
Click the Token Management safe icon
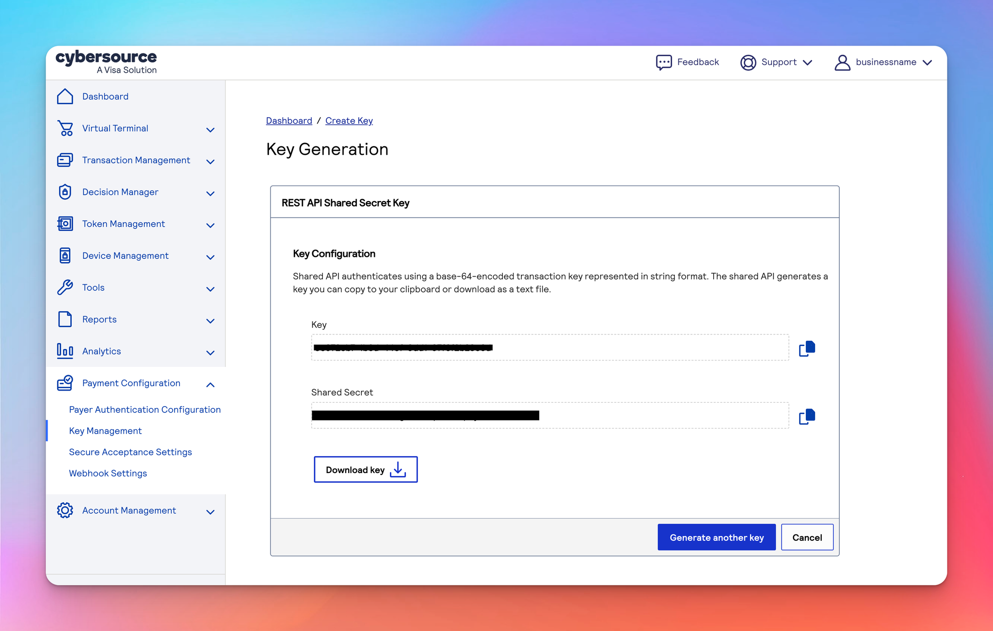pos(65,224)
